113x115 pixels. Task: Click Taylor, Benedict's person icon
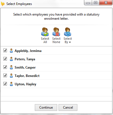[x=11, y=76]
